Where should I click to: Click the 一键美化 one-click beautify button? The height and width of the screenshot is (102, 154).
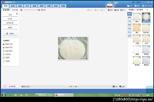click(x=10, y=34)
